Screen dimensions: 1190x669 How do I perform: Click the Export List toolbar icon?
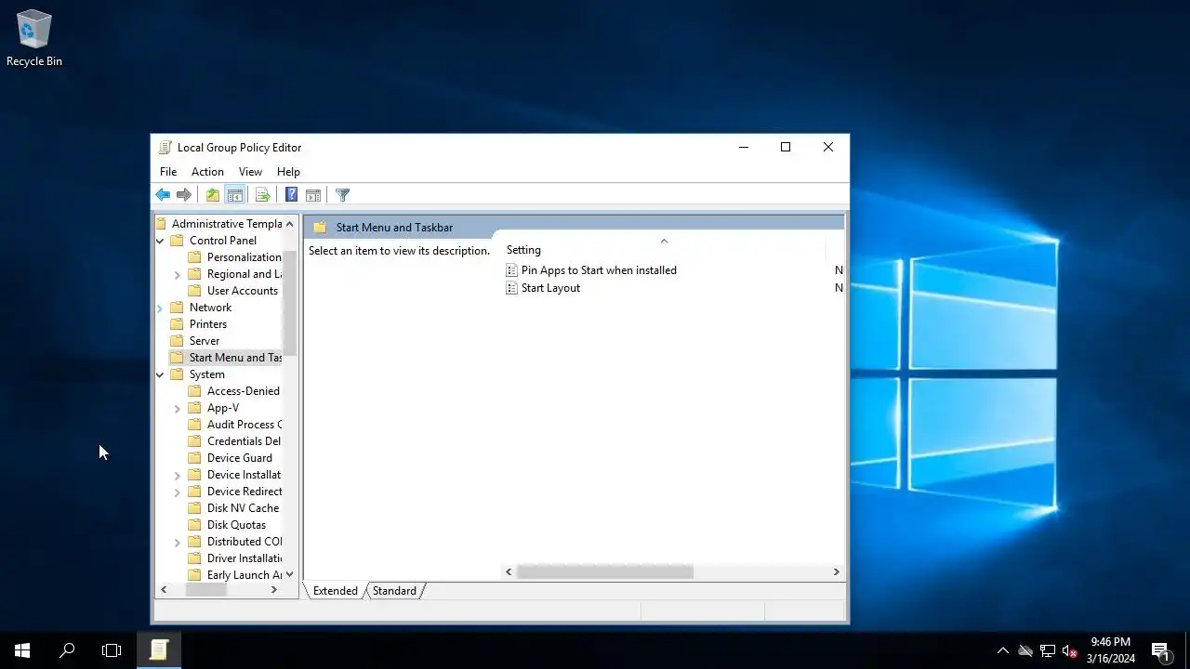coord(263,195)
